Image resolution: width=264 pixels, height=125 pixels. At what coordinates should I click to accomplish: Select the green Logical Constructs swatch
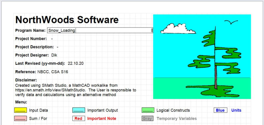click(148, 110)
